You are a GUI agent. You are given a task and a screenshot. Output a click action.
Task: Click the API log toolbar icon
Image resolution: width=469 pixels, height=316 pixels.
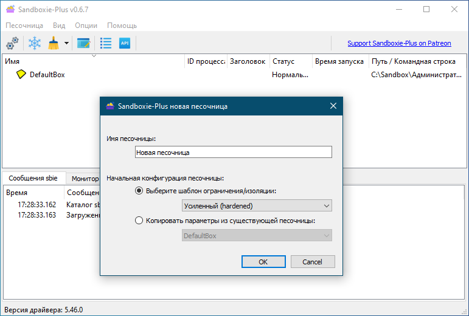(x=125, y=43)
